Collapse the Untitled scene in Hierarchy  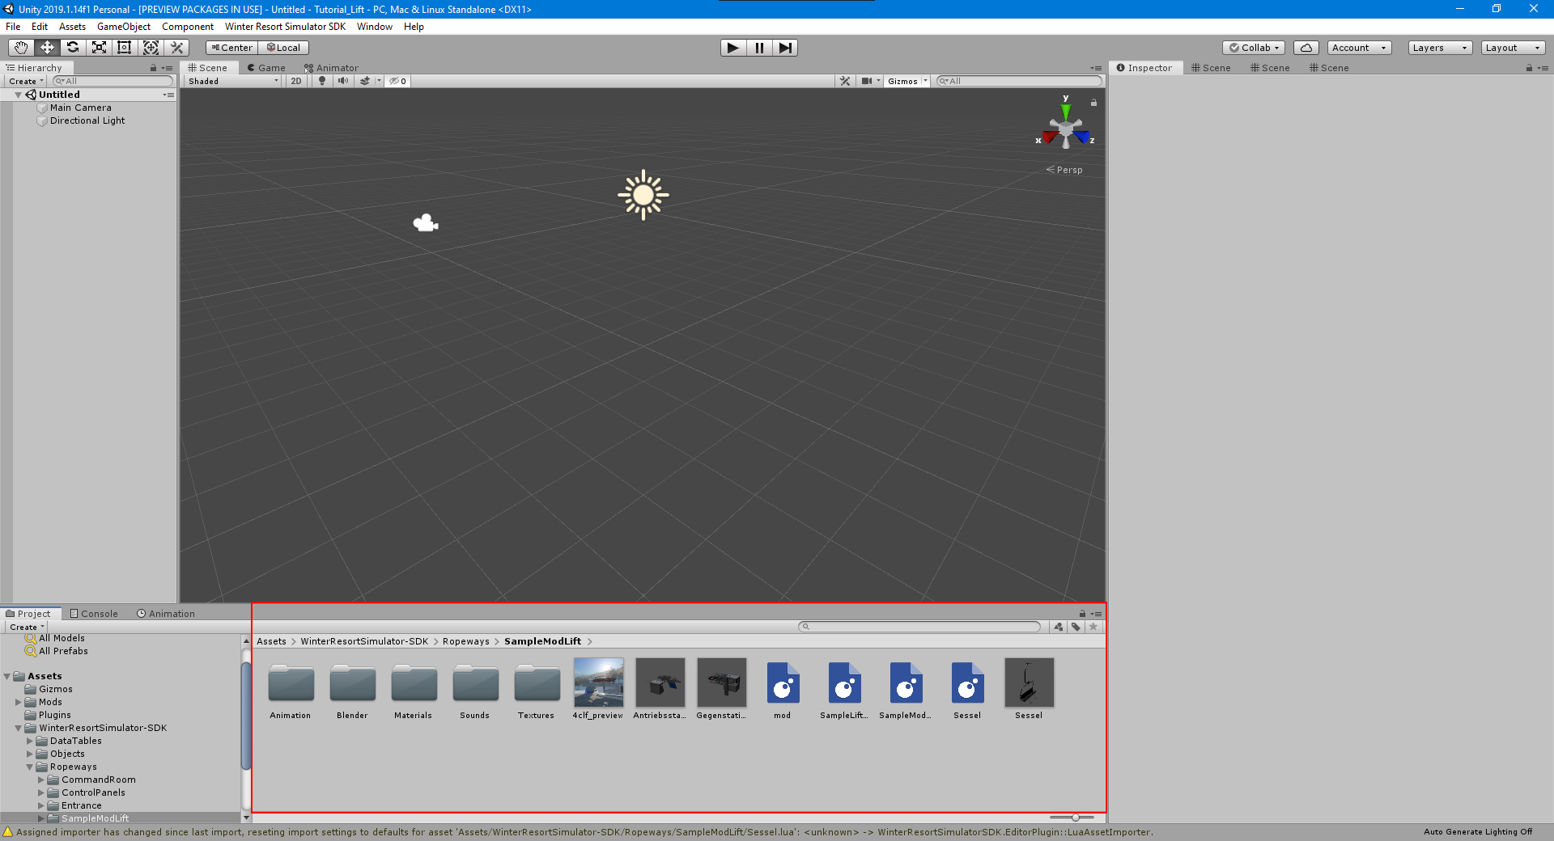coord(18,95)
